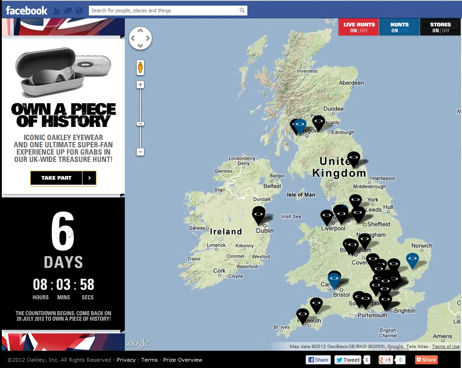This screenshot has width=462, height=368.
Task: Click the Galway map label
Action: [197, 228]
